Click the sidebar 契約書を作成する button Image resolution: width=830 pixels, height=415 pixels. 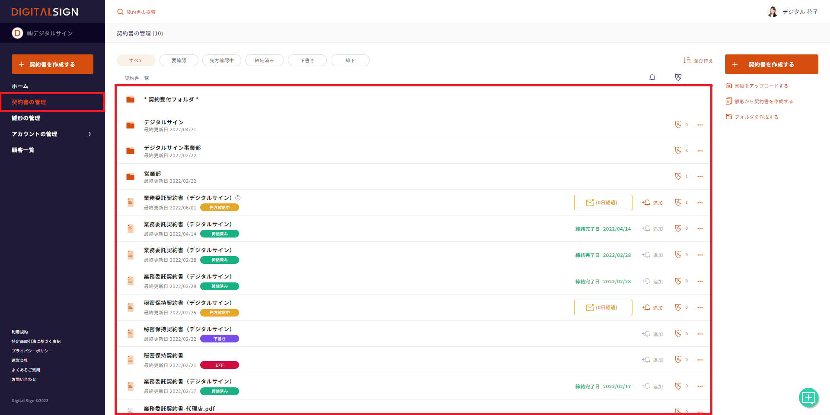click(52, 64)
